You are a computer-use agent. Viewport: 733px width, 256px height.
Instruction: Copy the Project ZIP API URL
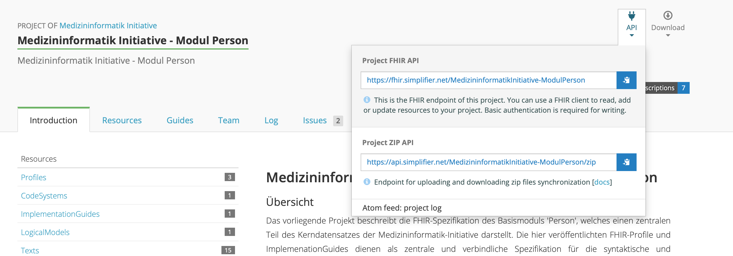pyautogui.click(x=627, y=162)
